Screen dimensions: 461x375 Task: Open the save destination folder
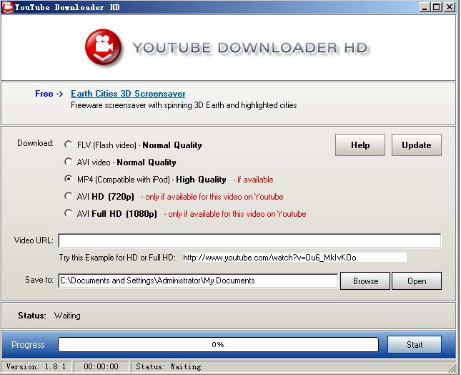417,281
